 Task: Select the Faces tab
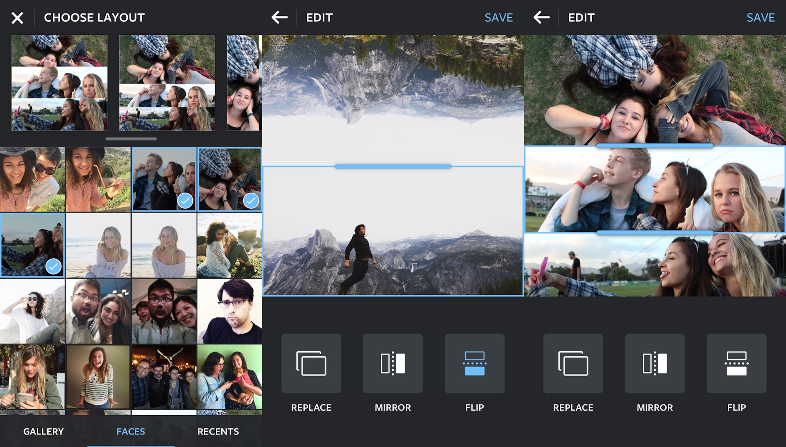coord(131,432)
